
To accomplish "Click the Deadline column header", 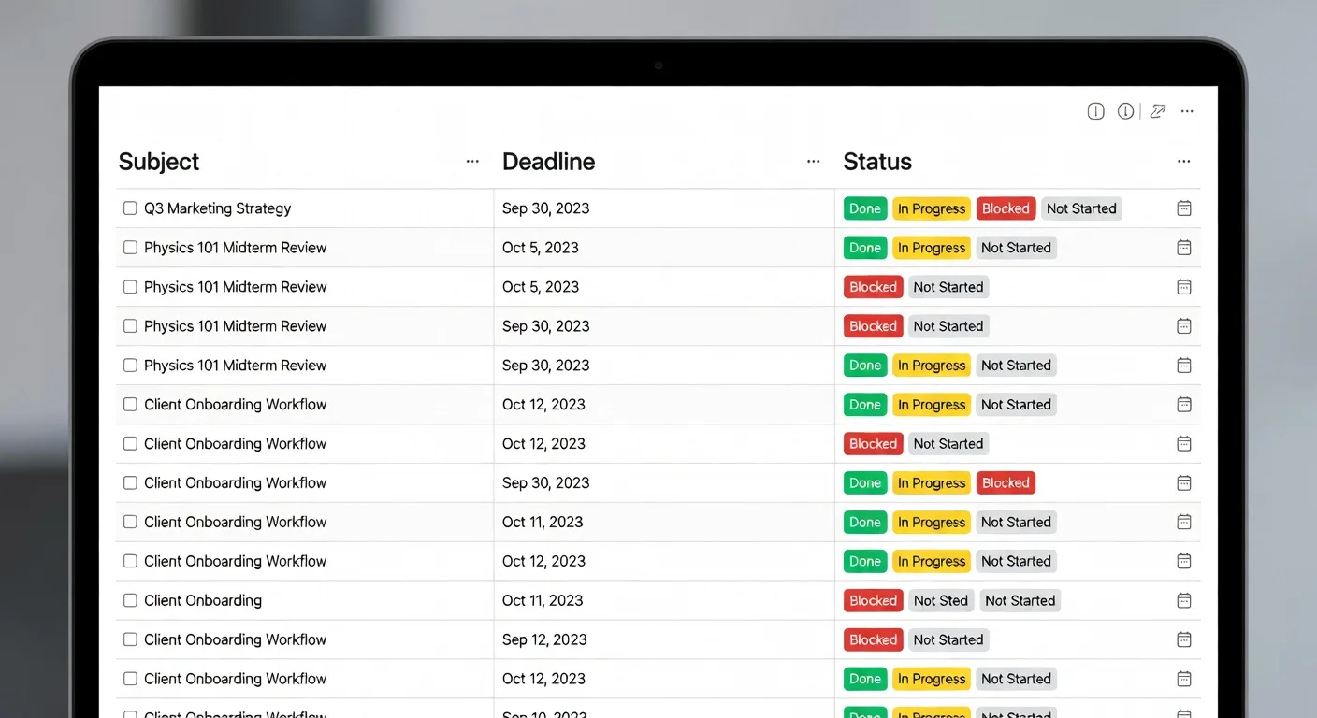I will [548, 162].
